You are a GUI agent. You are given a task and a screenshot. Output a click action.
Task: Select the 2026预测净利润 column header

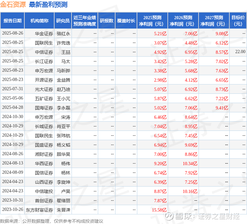click(x=183, y=20)
